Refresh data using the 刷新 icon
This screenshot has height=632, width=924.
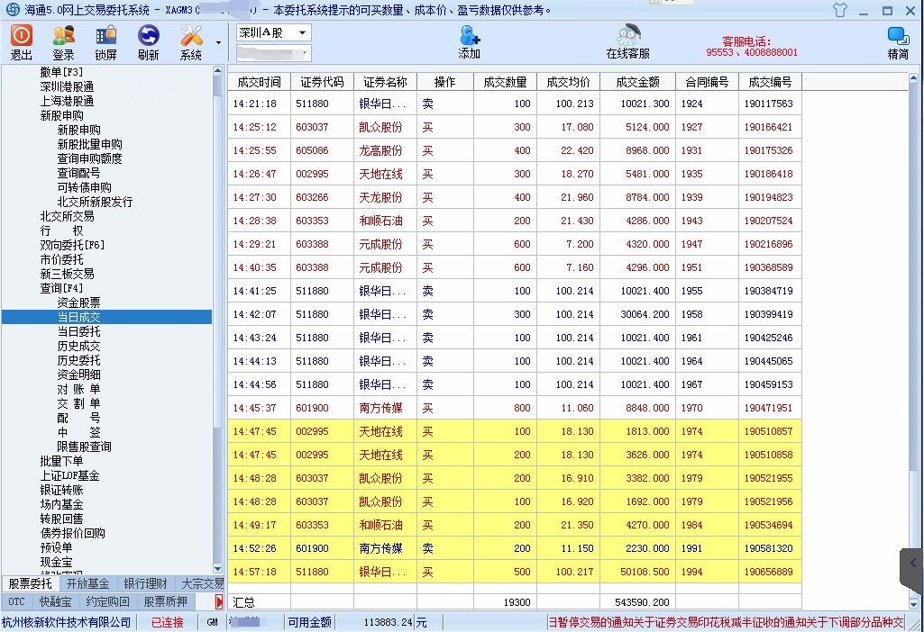[148, 41]
